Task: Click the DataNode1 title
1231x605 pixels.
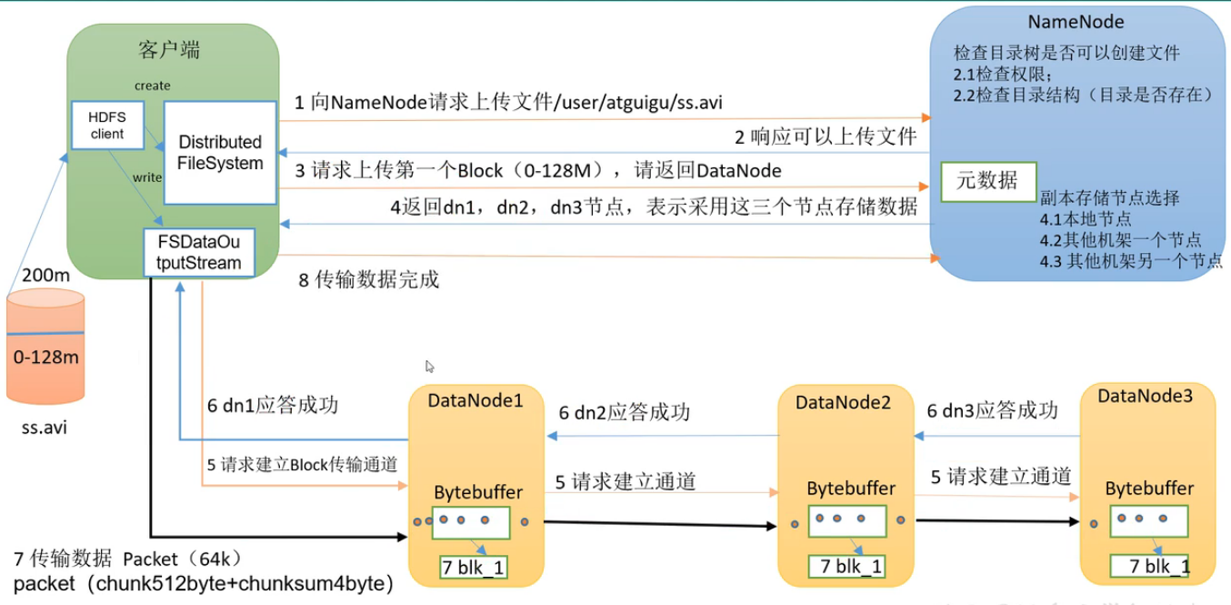Action: [x=475, y=400]
